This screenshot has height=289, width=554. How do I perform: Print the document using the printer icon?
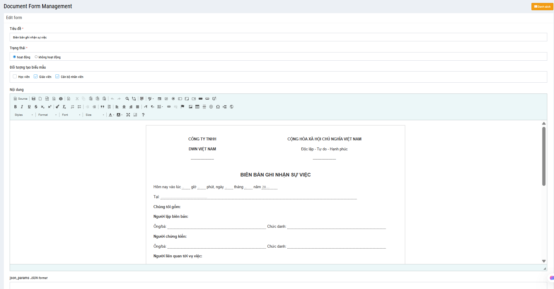pyautogui.click(x=61, y=99)
